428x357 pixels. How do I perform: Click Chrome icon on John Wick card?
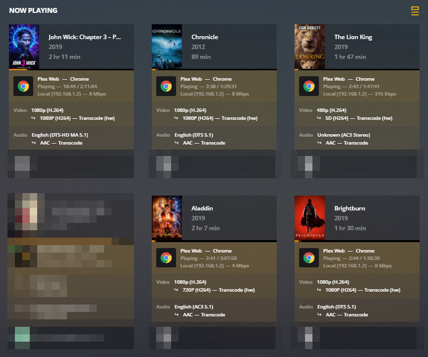tap(23, 86)
